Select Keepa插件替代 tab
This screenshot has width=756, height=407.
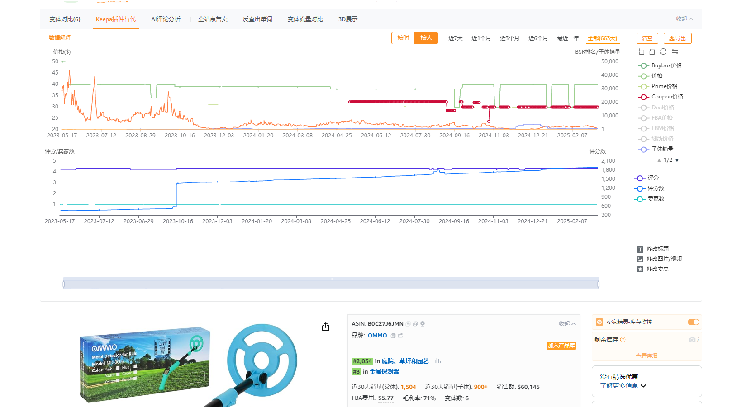116,19
